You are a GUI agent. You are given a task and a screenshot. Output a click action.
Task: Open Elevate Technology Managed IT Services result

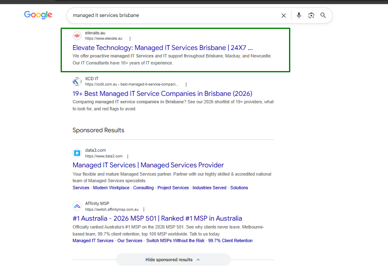[162, 48]
